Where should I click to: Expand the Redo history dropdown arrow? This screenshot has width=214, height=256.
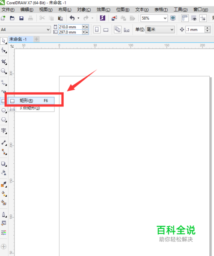click(x=92, y=18)
